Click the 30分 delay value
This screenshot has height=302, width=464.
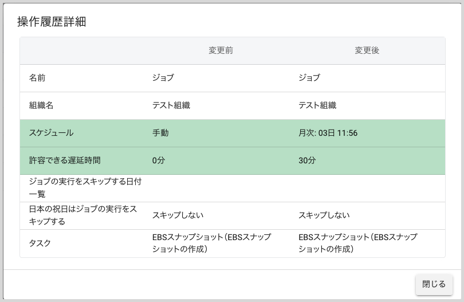click(307, 160)
